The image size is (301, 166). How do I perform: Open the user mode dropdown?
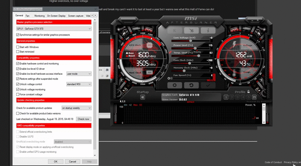(79, 74)
